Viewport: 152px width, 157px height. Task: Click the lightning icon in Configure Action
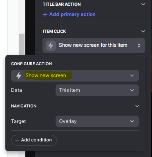point(19,75)
